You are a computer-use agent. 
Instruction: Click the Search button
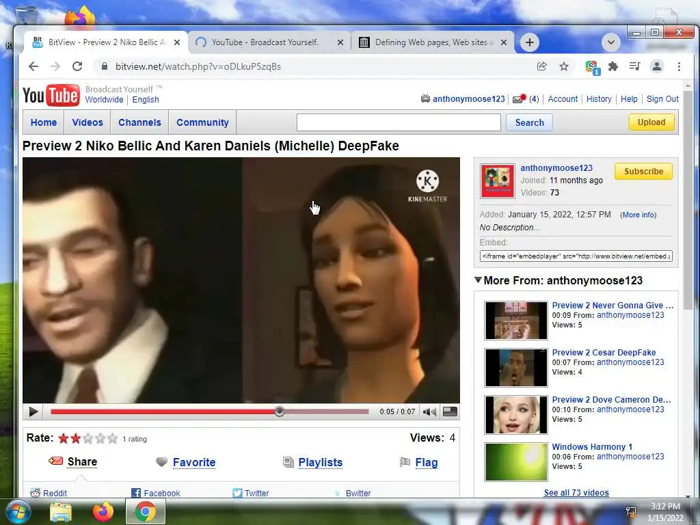(530, 122)
